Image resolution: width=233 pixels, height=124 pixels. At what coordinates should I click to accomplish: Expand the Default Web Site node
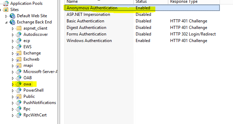(x=6, y=16)
